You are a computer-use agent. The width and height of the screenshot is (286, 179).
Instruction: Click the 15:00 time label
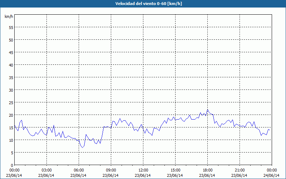pyautogui.click(x=175, y=170)
